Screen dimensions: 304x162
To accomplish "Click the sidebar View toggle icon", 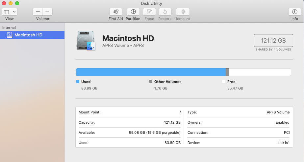I will pyautogui.click(x=7, y=12).
